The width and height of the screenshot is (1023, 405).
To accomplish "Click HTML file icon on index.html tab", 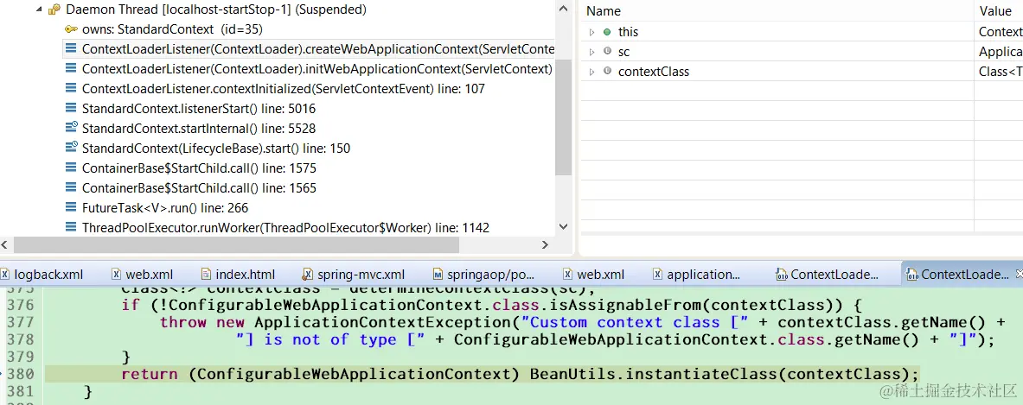I will coord(206,274).
